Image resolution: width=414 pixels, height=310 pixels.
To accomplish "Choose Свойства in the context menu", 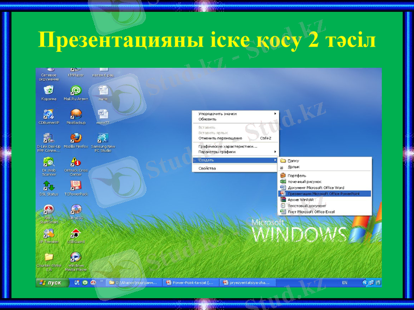I will [x=208, y=168].
